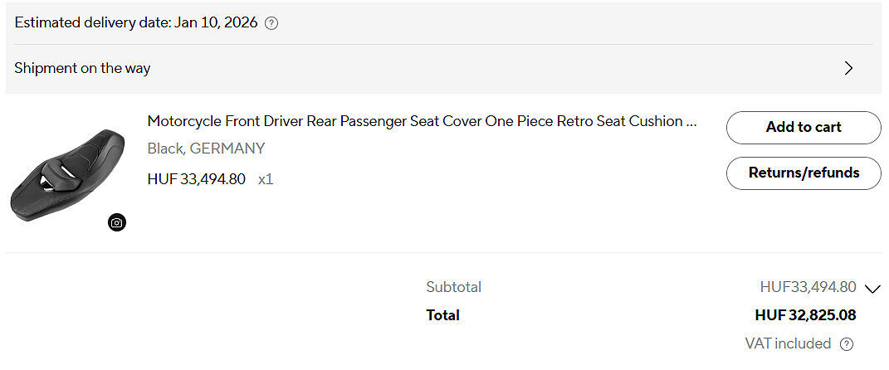Click the Subtotal label
The image size is (889, 370).
(453, 287)
